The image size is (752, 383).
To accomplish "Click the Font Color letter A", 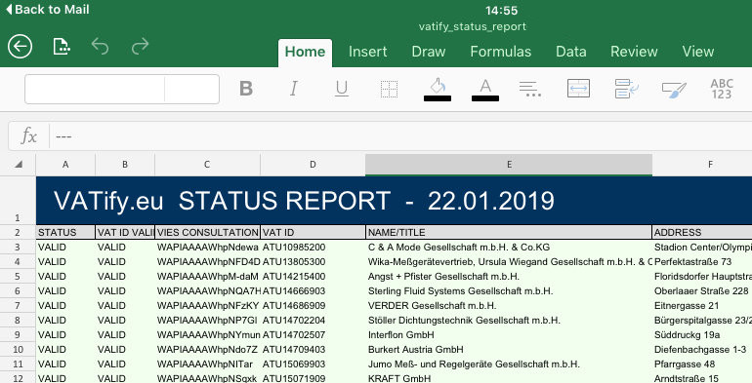I will [485, 90].
